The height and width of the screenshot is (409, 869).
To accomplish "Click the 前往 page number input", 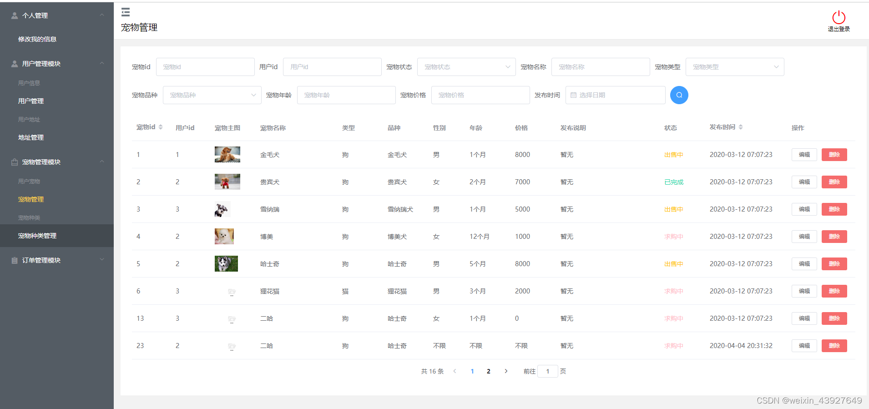I will tap(548, 371).
